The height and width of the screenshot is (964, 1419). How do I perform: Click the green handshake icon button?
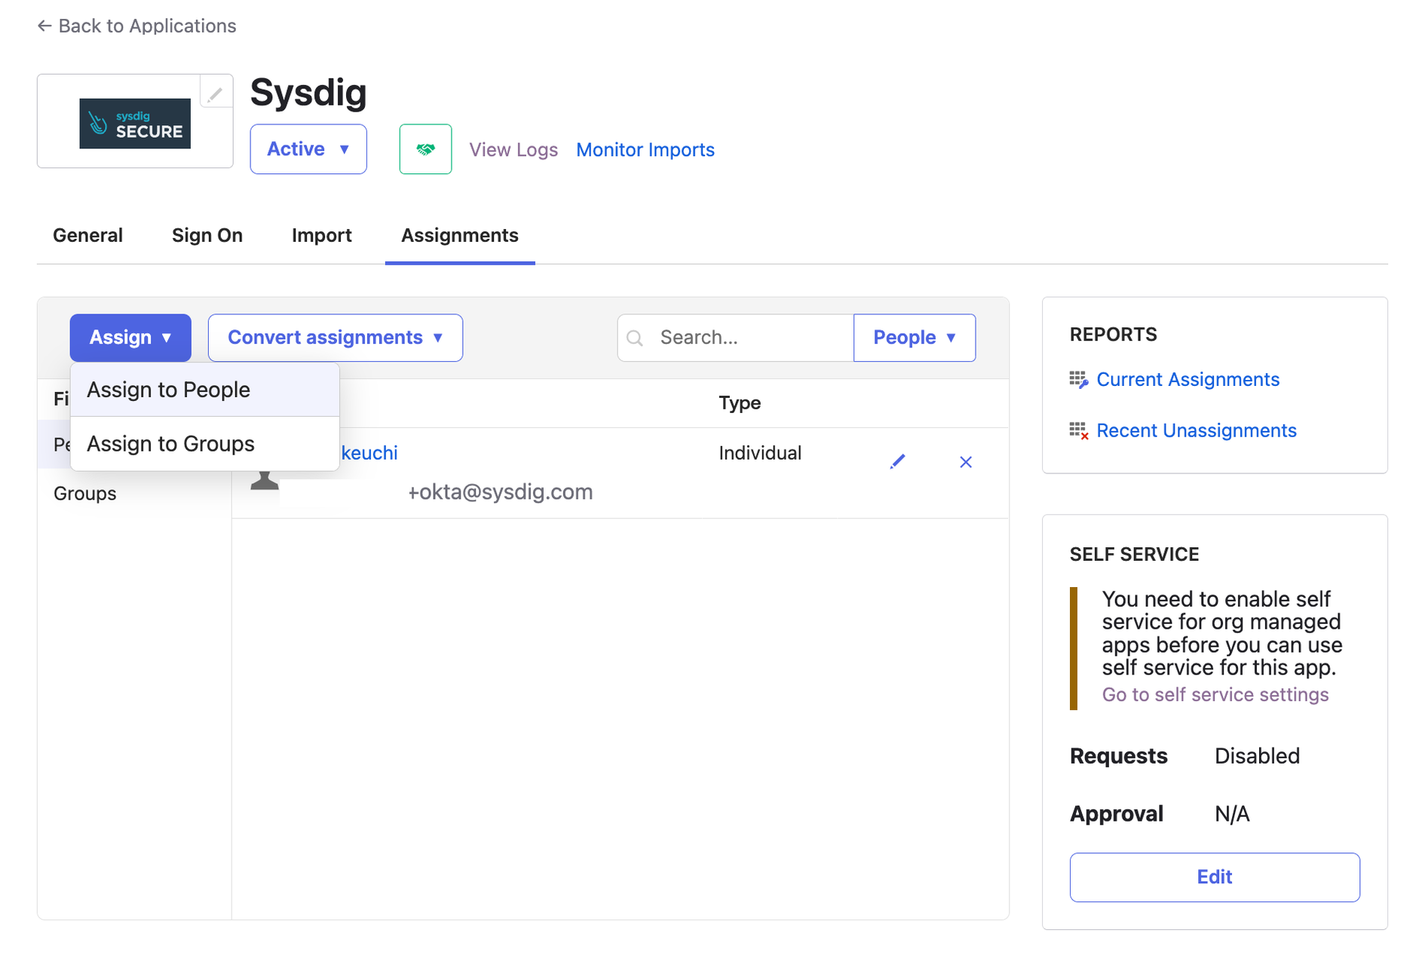[425, 149]
